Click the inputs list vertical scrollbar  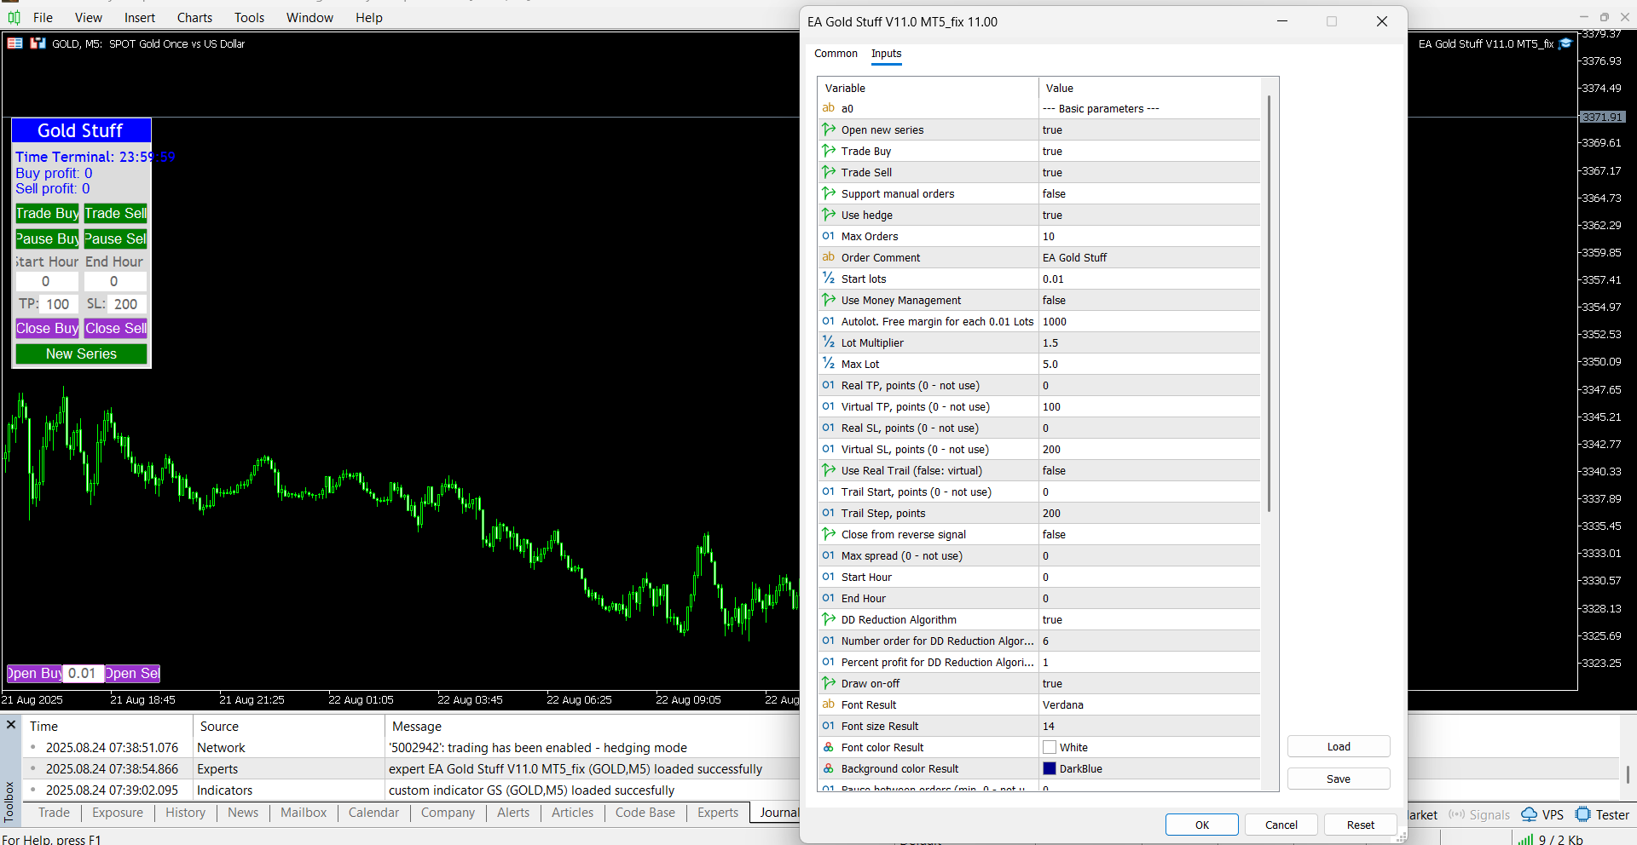pyautogui.click(x=1270, y=304)
